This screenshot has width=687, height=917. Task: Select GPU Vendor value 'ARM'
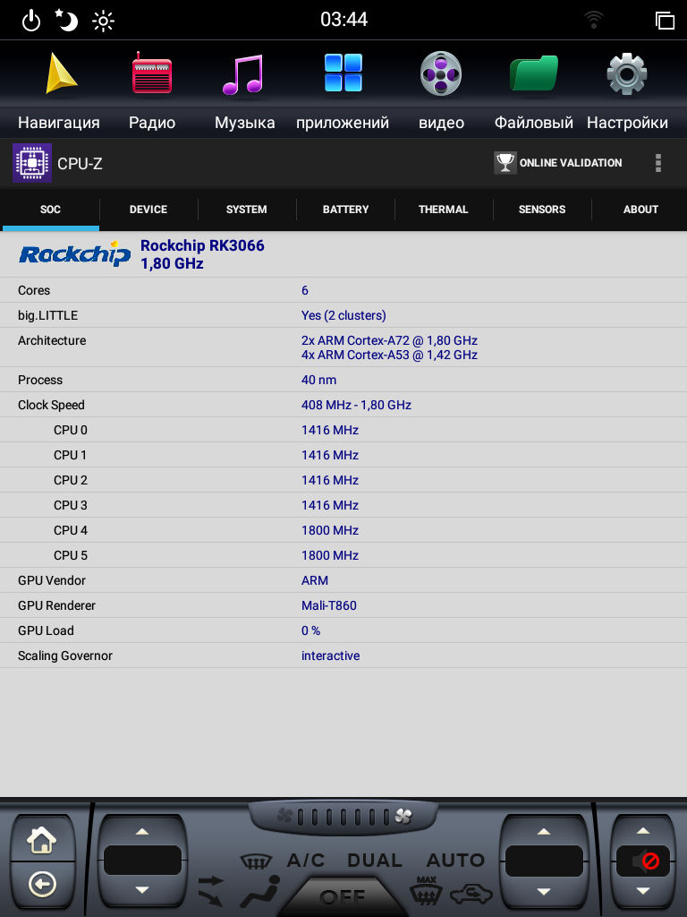(x=315, y=580)
